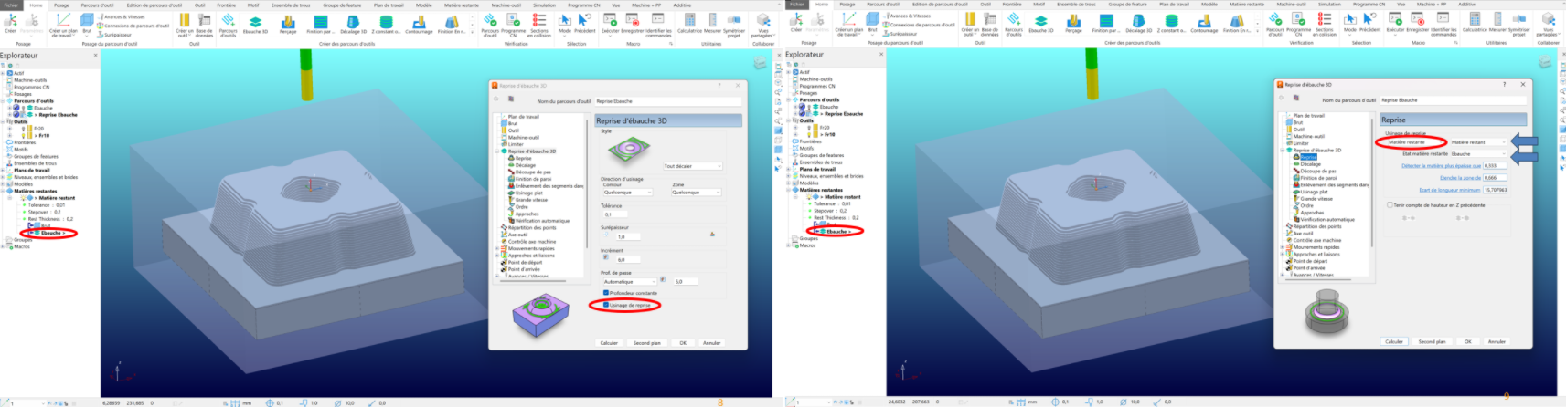The height and width of the screenshot is (407, 1566).
Task: Click Créer posage icon in left ribbon
Action: pos(10,24)
